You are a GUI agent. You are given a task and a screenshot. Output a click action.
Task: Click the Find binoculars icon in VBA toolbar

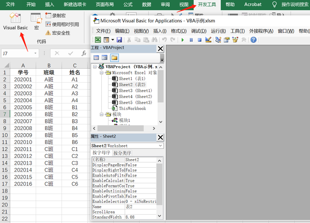pyautogui.click(x=154, y=40)
